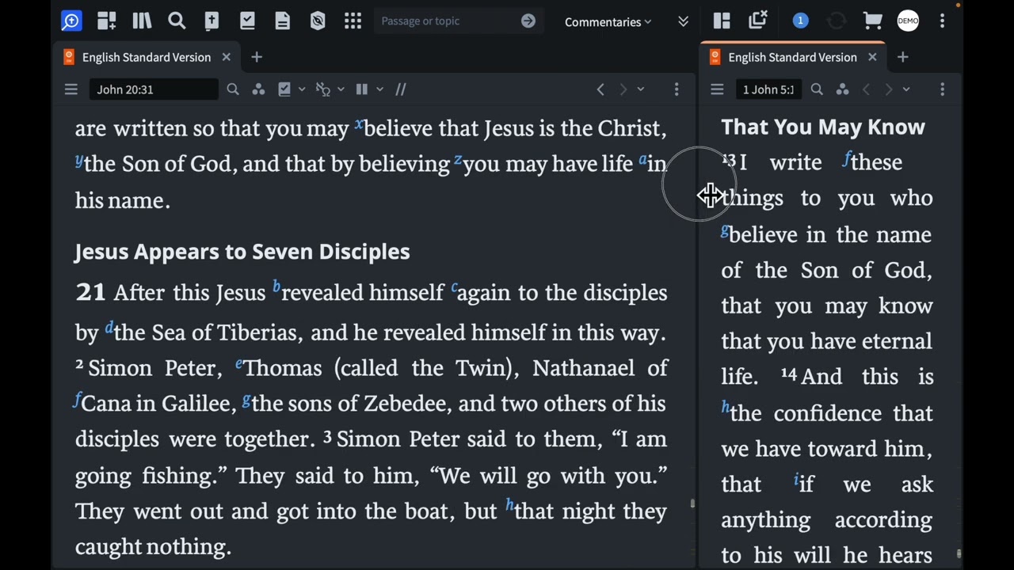The height and width of the screenshot is (570, 1014).
Task: Click the double-slash icon in left pane
Action: coord(401,89)
